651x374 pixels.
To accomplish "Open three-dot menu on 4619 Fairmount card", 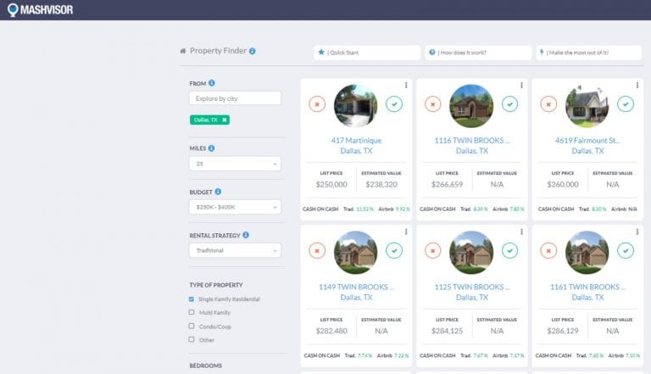I will [x=637, y=86].
